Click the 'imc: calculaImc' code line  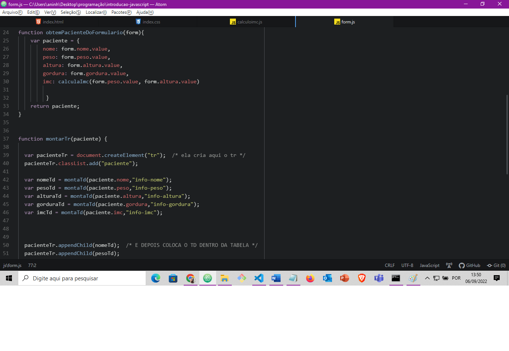pos(121,81)
